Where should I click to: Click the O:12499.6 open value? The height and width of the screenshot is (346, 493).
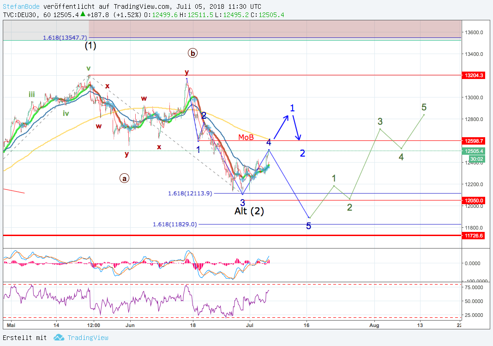click(161, 15)
